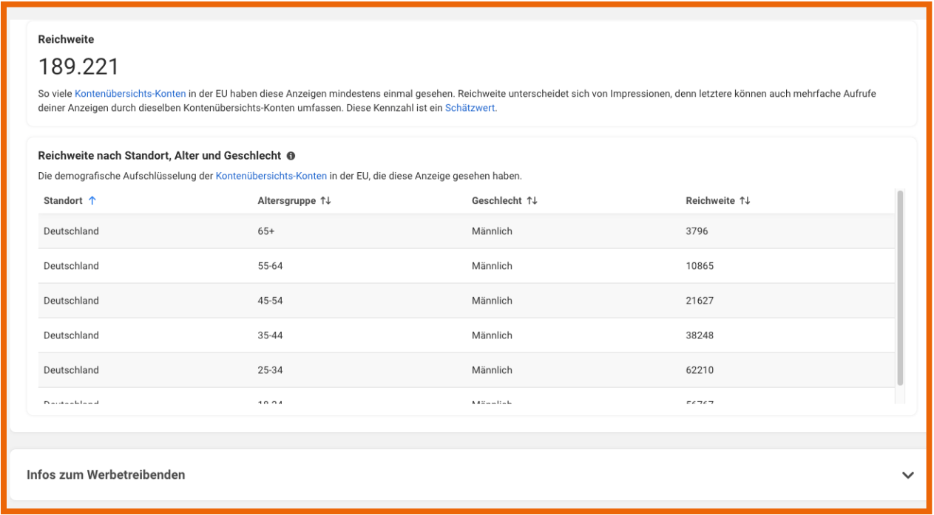Select the 55-64 age group cell
The width and height of the screenshot is (934, 515).
tap(270, 266)
